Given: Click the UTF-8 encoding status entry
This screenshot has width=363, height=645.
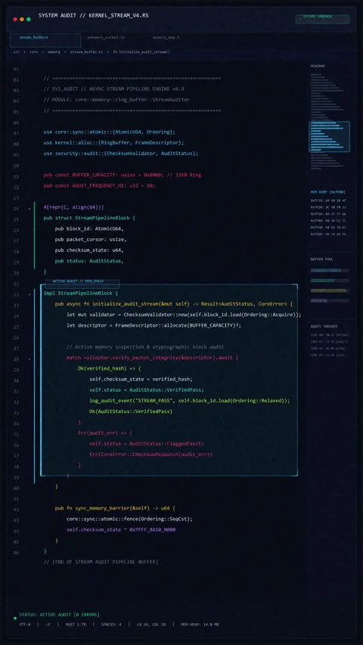Looking at the screenshot, I should pos(25,625).
